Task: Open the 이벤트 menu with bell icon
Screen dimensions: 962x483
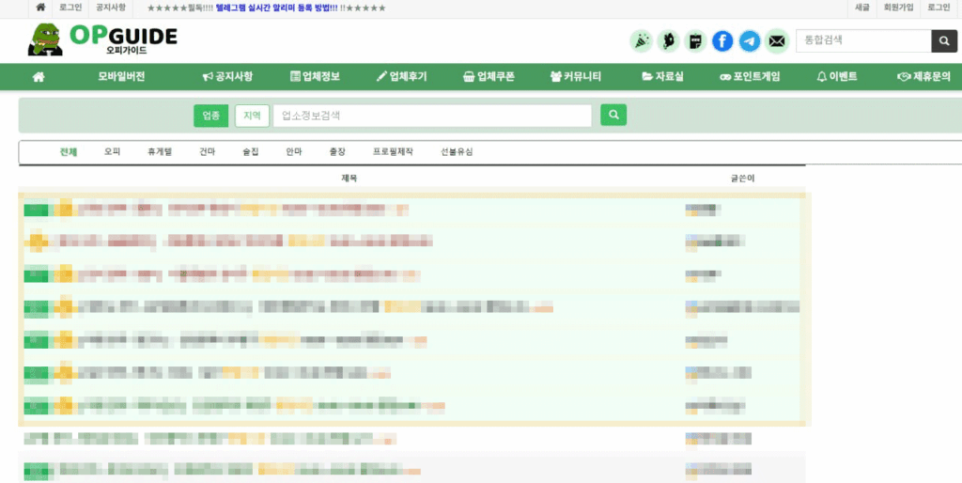Action: coord(837,77)
